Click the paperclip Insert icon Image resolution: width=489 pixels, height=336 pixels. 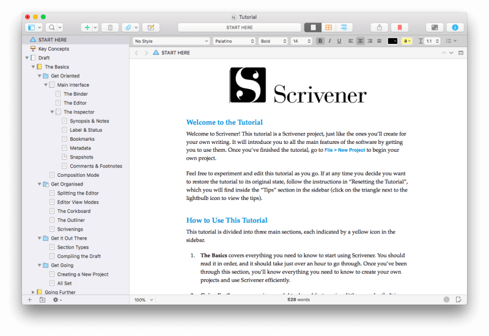(128, 27)
